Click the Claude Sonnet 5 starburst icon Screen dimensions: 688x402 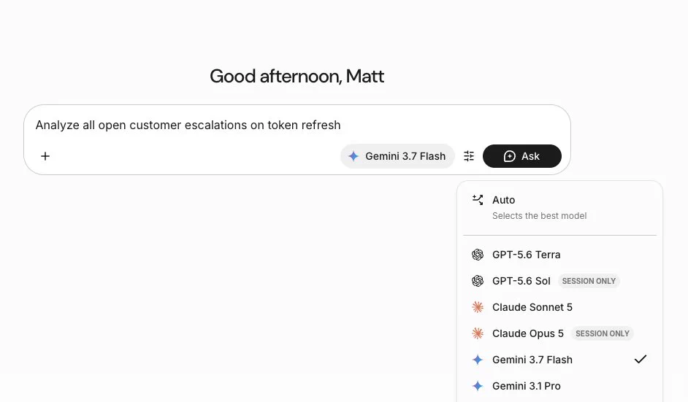point(478,307)
